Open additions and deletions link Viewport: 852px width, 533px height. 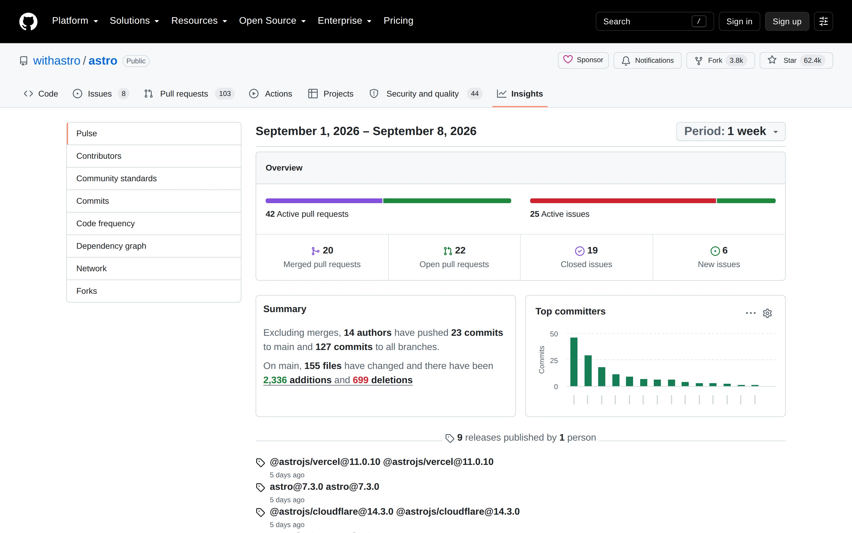(x=338, y=380)
